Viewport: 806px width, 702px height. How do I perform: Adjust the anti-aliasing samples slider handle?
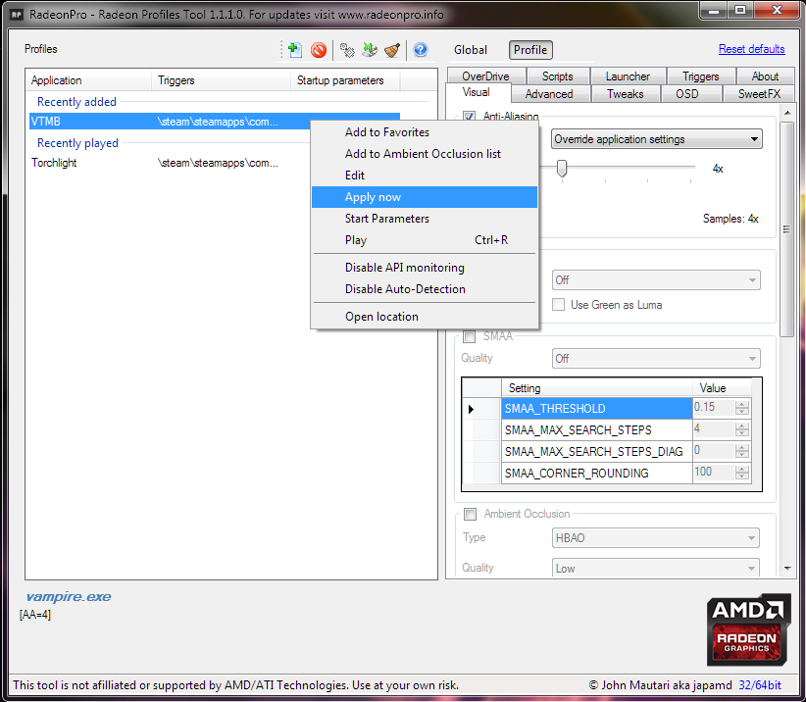click(562, 168)
